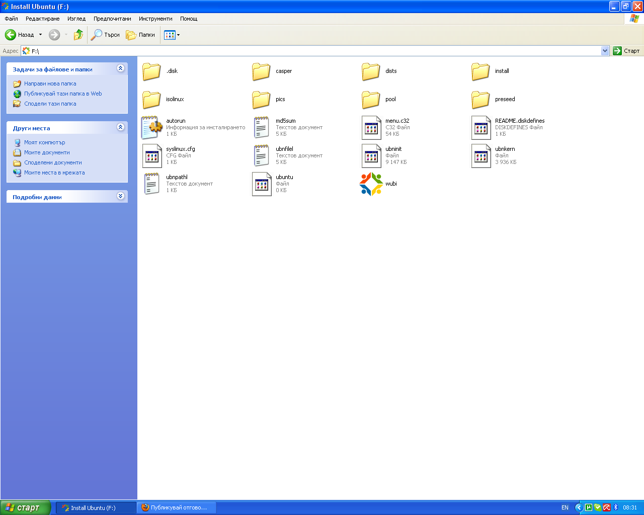Collapse the Задачи за файлове и папки panel
The image size is (644, 515).
120,68
